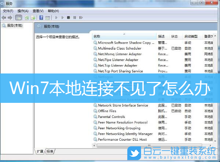
Task: Click the Pause Service icon
Action: tap(75, 18)
